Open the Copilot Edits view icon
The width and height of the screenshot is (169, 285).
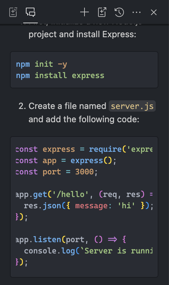[13, 12]
